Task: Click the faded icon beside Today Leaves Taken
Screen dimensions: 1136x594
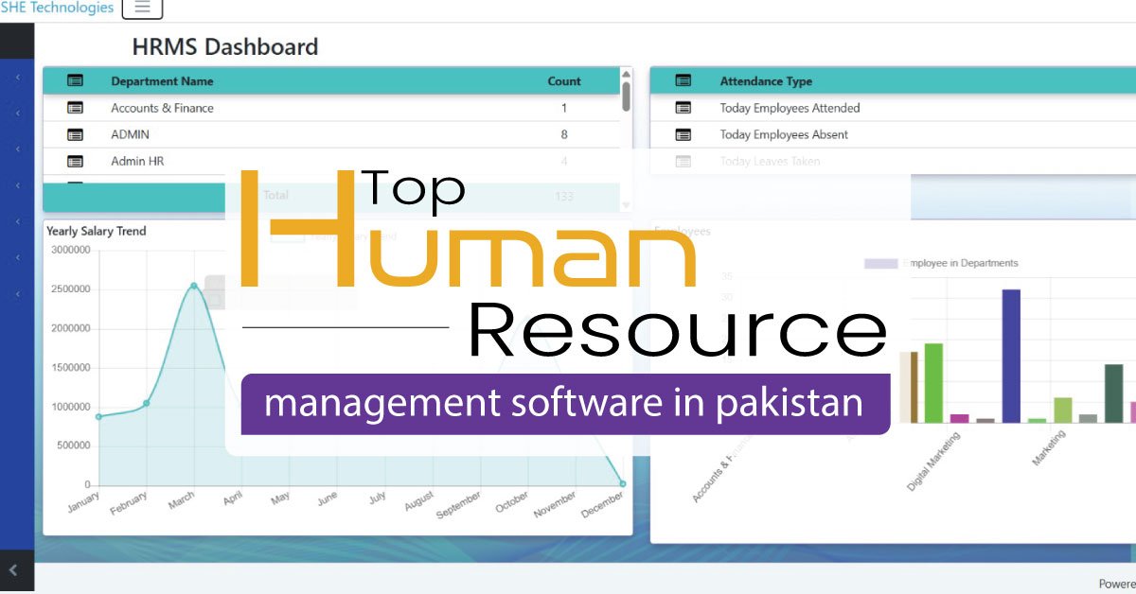Action: [683, 161]
